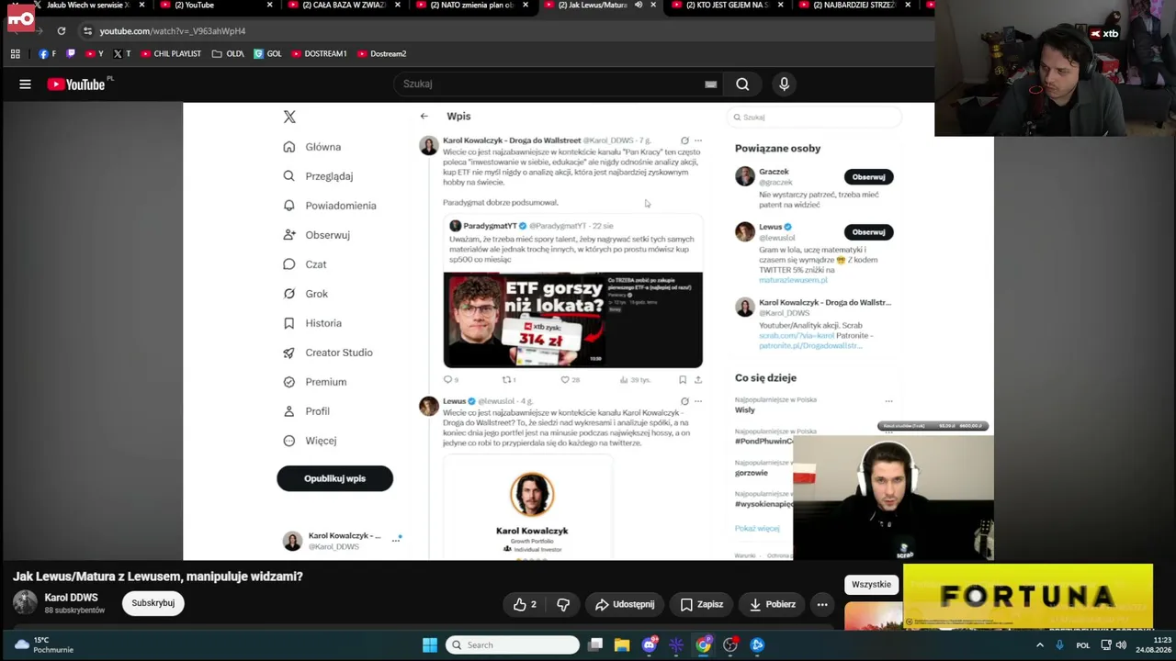Repost the Karol Kowalczyk post
The image size is (1176, 661).
[508, 379]
